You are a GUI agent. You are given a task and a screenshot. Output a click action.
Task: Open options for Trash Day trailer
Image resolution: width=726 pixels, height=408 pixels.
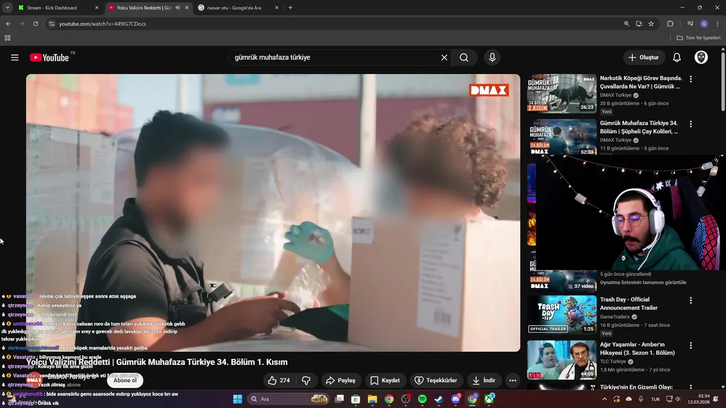point(690,300)
